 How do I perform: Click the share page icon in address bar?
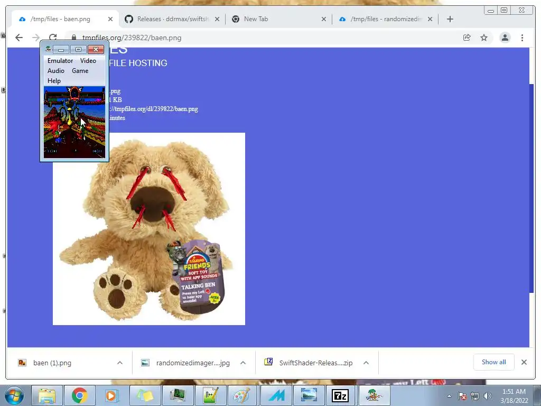click(x=467, y=38)
